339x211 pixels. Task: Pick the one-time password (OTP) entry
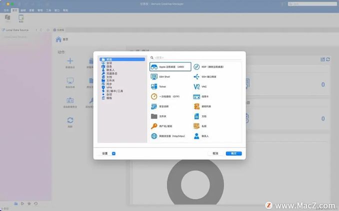(165, 96)
